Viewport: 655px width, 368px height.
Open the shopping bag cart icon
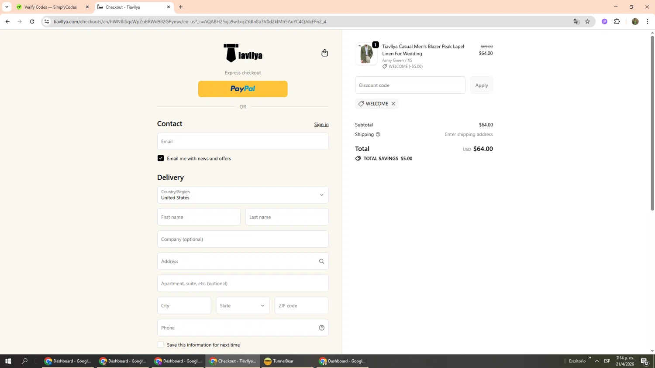(x=324, y=53)
